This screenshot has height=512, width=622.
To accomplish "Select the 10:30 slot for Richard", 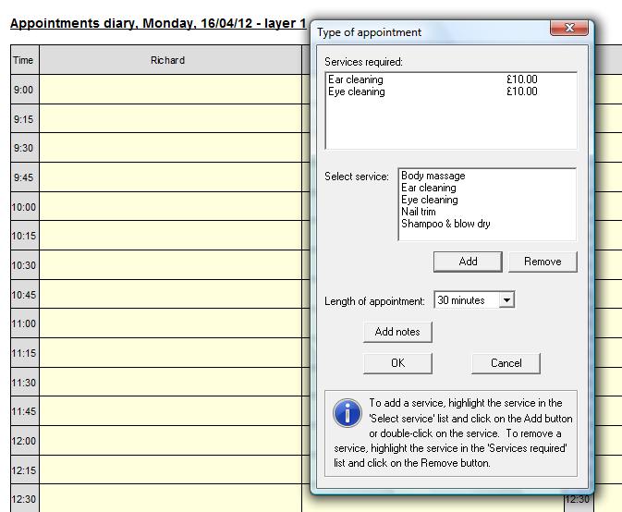I will coord(170,265).
